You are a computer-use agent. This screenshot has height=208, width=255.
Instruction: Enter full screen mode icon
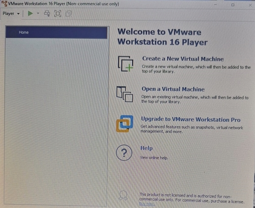tap(57, 14)
